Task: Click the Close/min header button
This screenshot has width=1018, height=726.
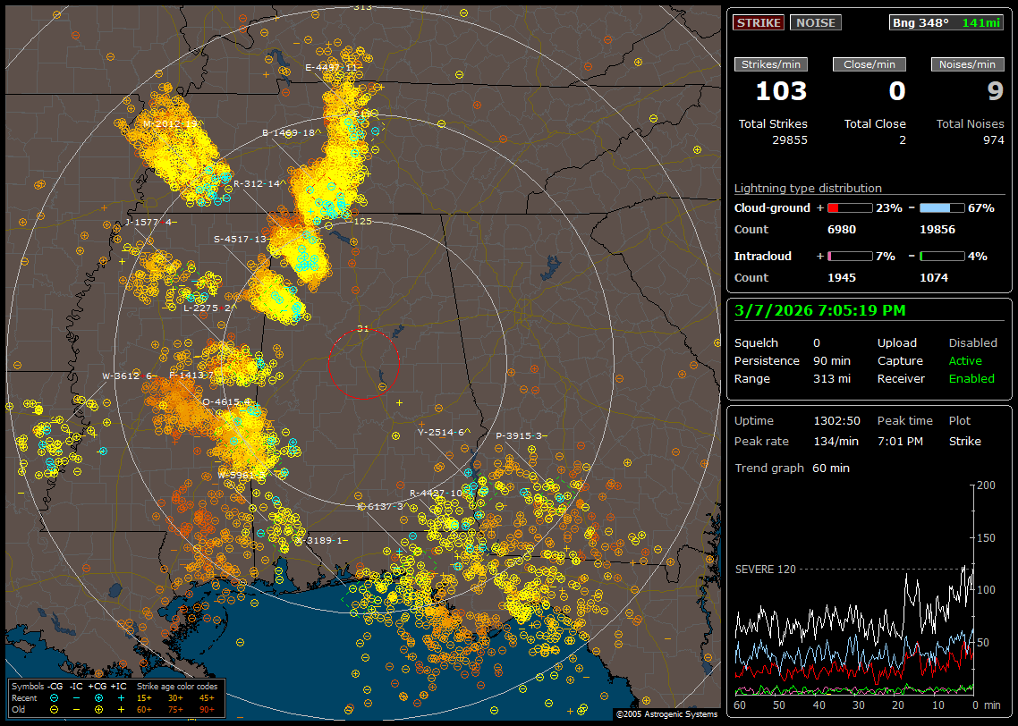Action: point(869,64)
